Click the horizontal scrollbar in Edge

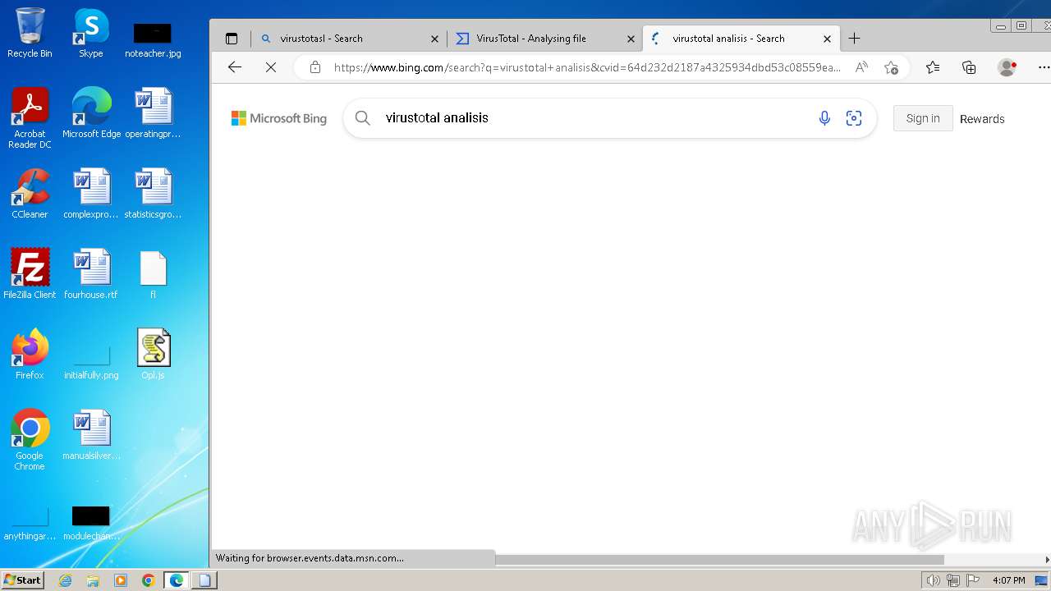[719, 559]
